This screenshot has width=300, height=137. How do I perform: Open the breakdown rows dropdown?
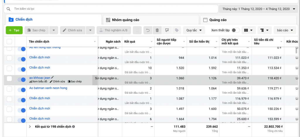pos(265,30)
